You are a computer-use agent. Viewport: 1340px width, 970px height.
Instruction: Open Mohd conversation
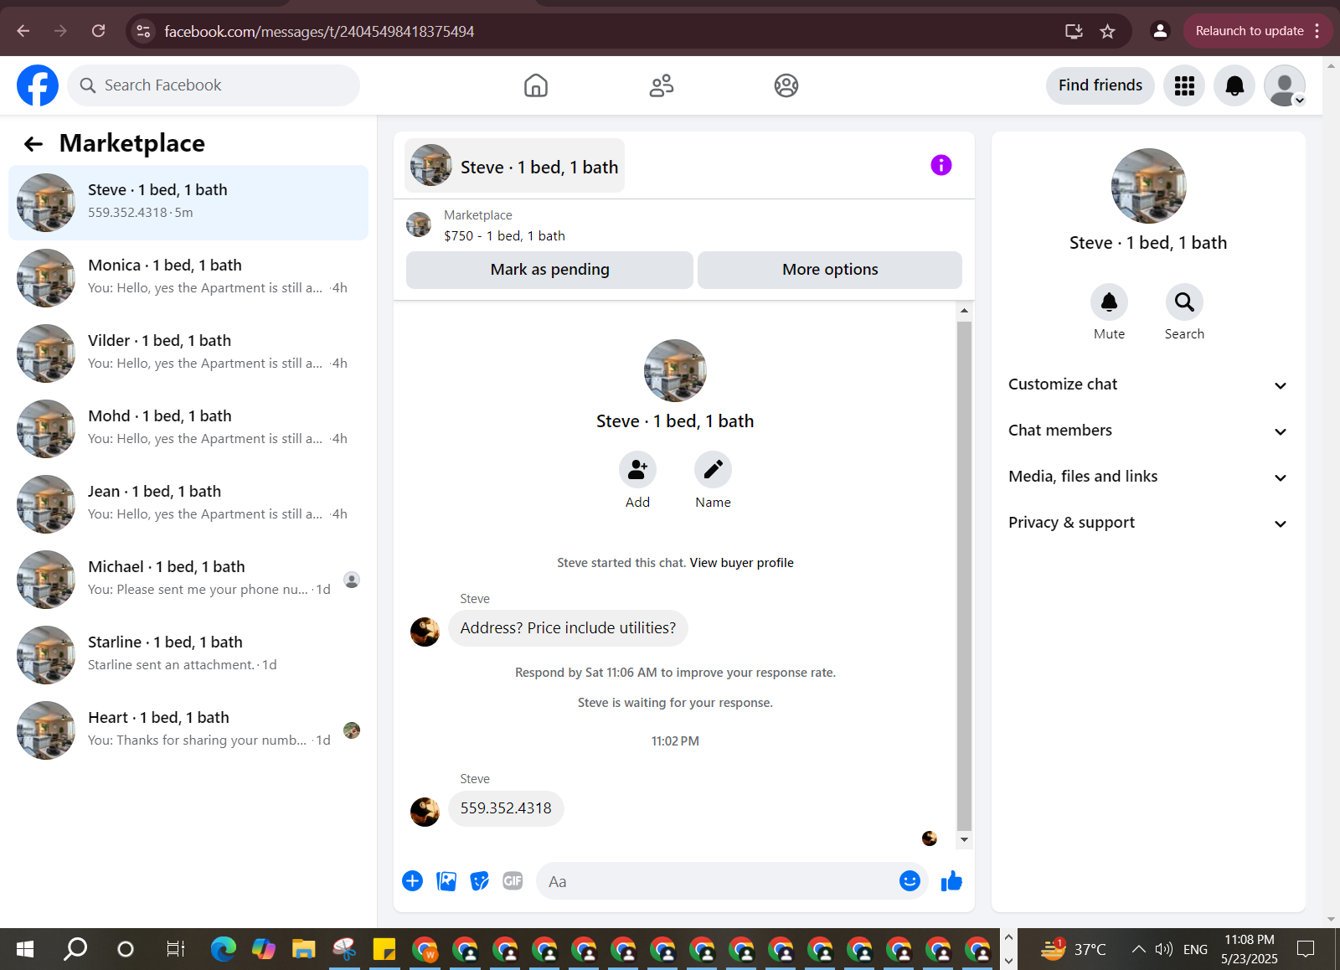[188, 429]
